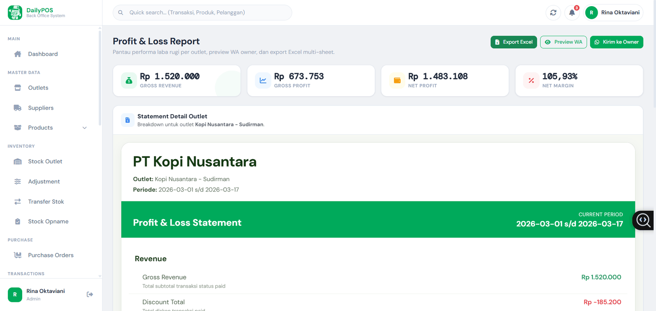This screenshot has width=656, height=311.
Task: Click the Net Profit value Rp 1.483.108
Action: (x=438, y=77)
